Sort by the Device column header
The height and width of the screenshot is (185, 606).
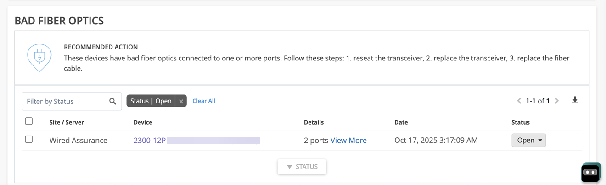143,122
